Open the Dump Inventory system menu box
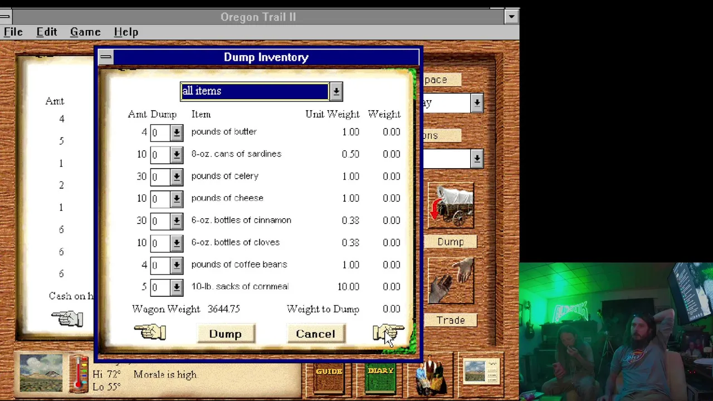The height and width of the screenshot is (401, 713). tap(105, 57)
